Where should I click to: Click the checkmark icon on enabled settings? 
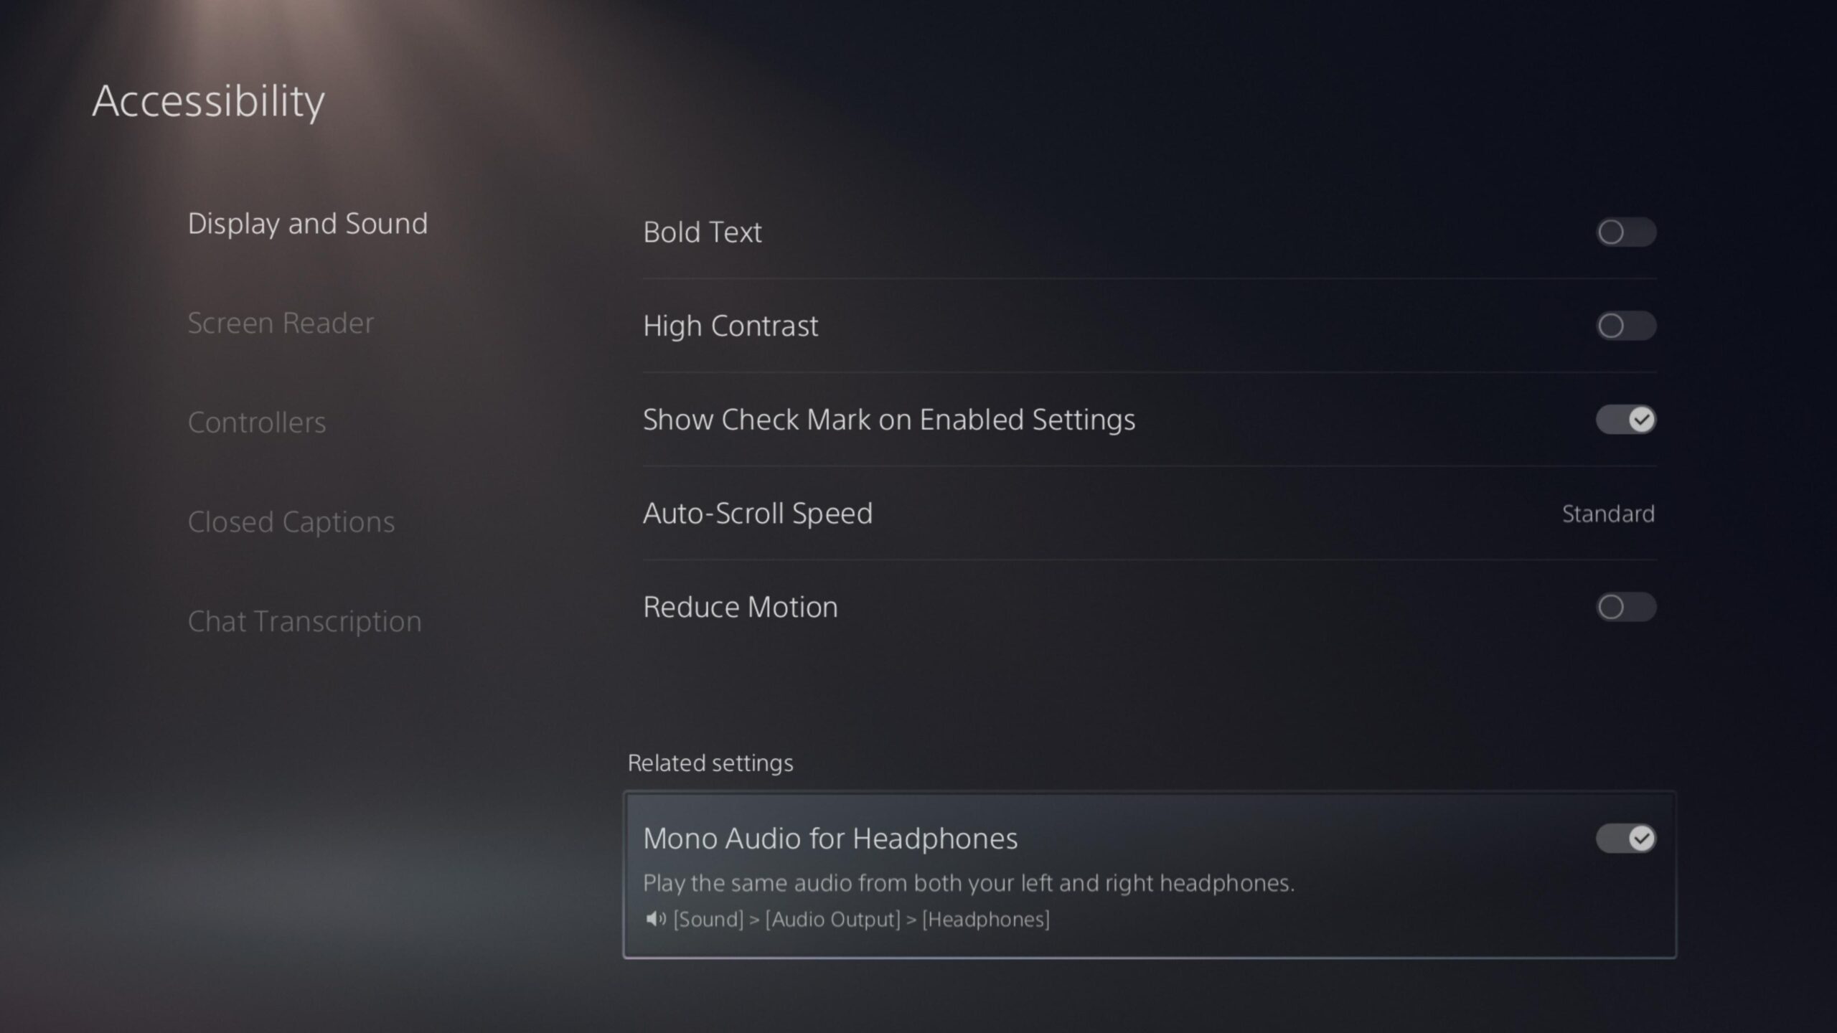[1639, 419]
